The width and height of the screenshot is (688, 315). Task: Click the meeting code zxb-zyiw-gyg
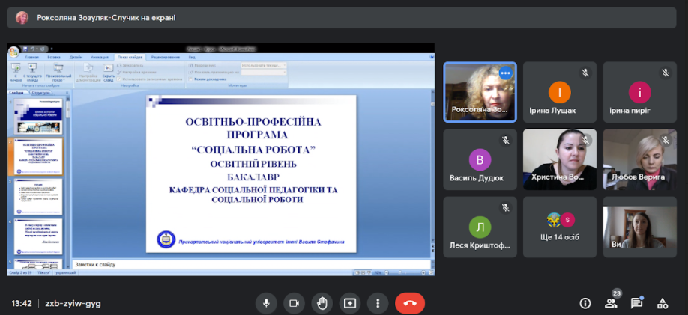73,303
